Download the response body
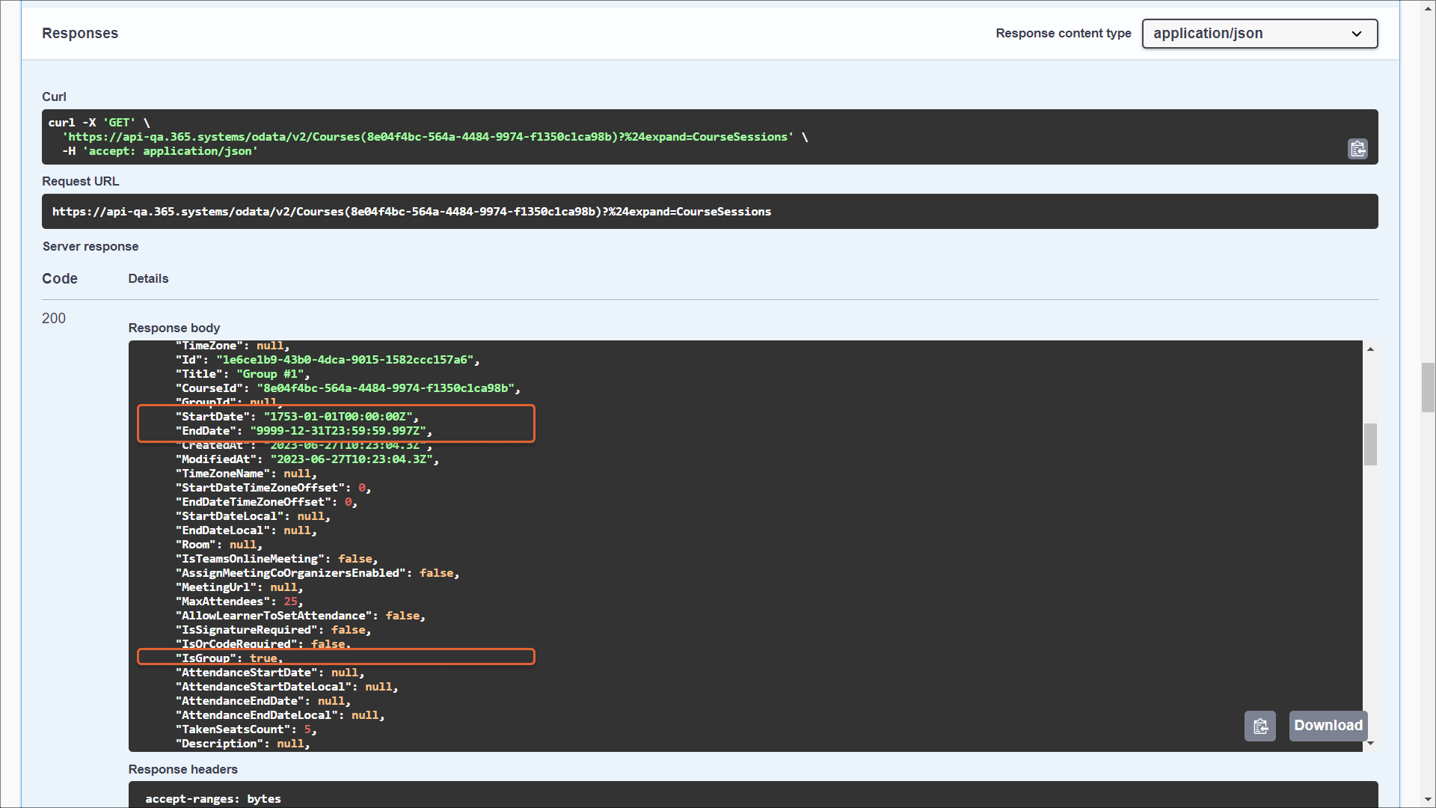 coord(1328,726)
